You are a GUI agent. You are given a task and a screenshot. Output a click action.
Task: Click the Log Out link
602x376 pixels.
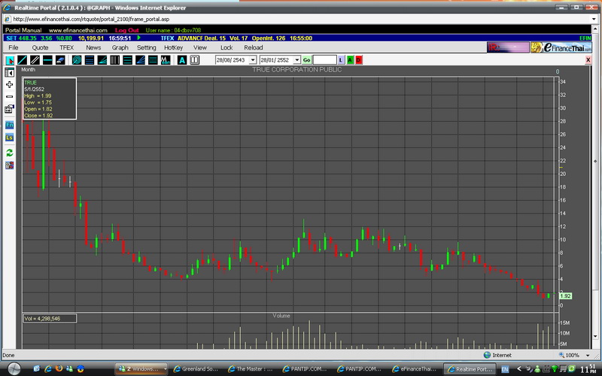click(x=126, y=30)
